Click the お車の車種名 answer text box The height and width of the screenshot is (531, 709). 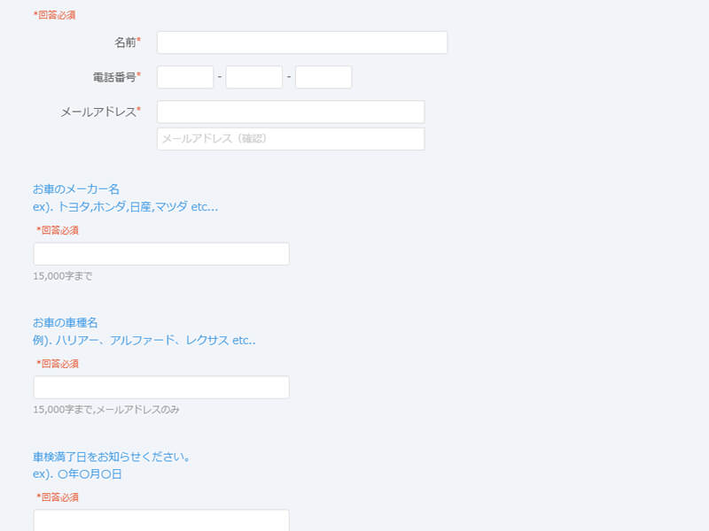point(161,388)
